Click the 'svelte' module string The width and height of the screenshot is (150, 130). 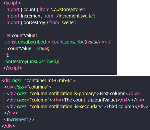click(68, 22)
